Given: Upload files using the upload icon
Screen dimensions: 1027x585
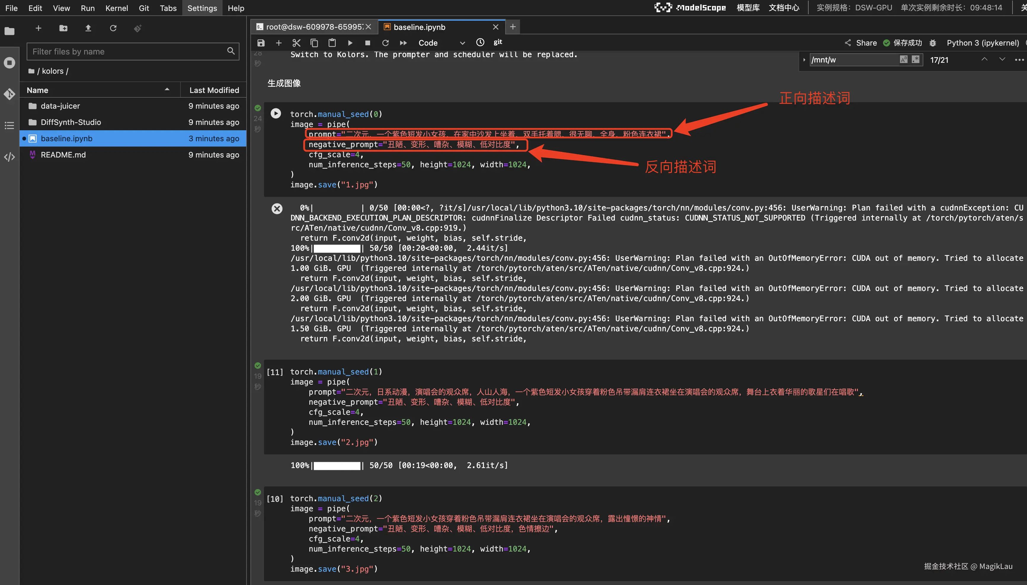Looking at the screenshot, I should [88, 28].
